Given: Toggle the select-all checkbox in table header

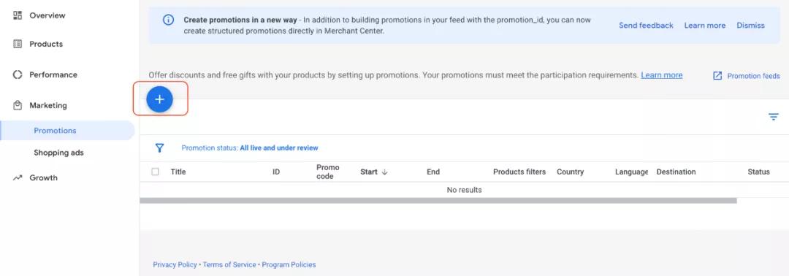Looking at the screenshot, I should [155, 172].
